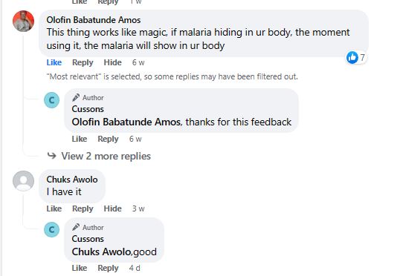
Task: Open Cussons avatar in first reply
Action: pyautogui.click(x=51, y=100)
